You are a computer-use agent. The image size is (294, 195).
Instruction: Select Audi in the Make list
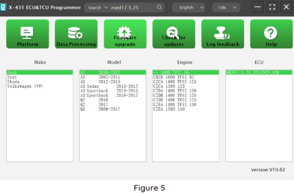[40, 73]
